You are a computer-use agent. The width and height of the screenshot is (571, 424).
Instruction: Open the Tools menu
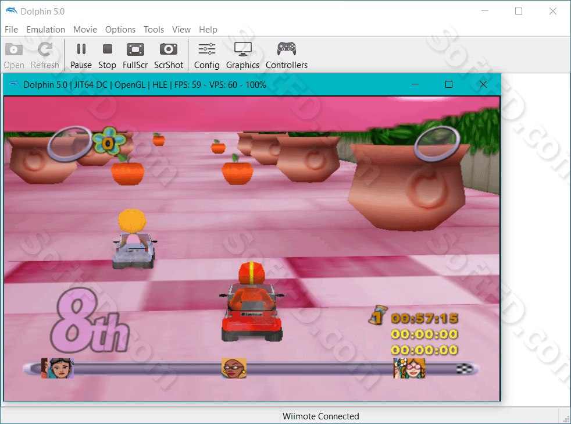tap(154, 30)
